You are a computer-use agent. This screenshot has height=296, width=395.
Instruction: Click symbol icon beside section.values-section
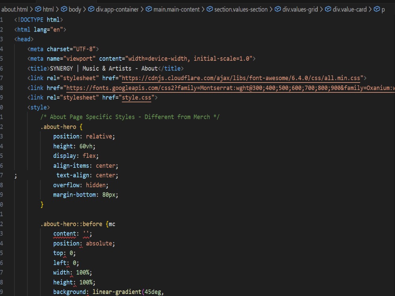click(210, 9)
